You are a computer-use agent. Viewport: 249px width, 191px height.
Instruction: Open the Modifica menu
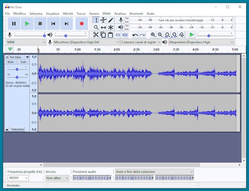20,13
